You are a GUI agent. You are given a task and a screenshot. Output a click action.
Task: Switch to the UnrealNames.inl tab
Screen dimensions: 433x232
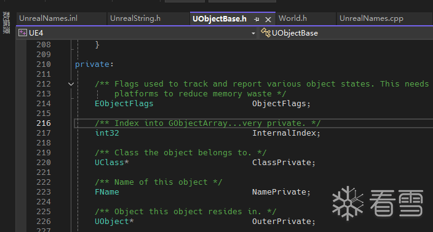[x=48, y=18]
